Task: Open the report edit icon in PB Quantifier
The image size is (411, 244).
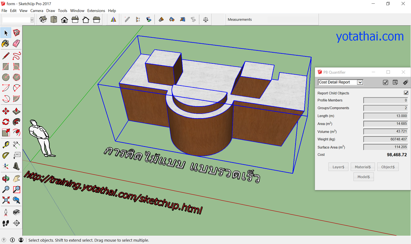Action: (x=395, y=82)
